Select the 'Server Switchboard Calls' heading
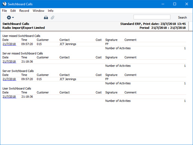The image size is (193, 145). coord(18,71)
